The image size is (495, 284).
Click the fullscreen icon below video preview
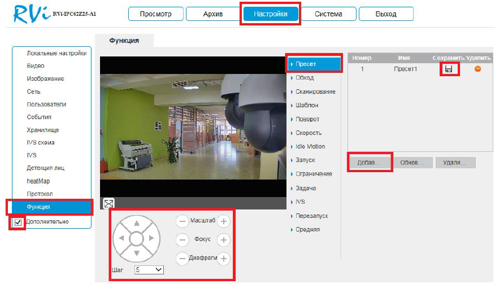(109, 204)
